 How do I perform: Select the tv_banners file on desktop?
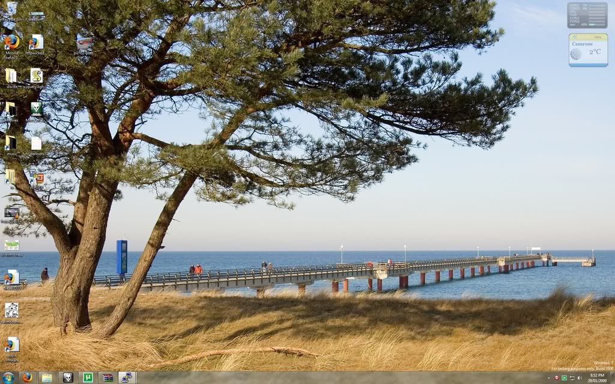pos(36,143)
